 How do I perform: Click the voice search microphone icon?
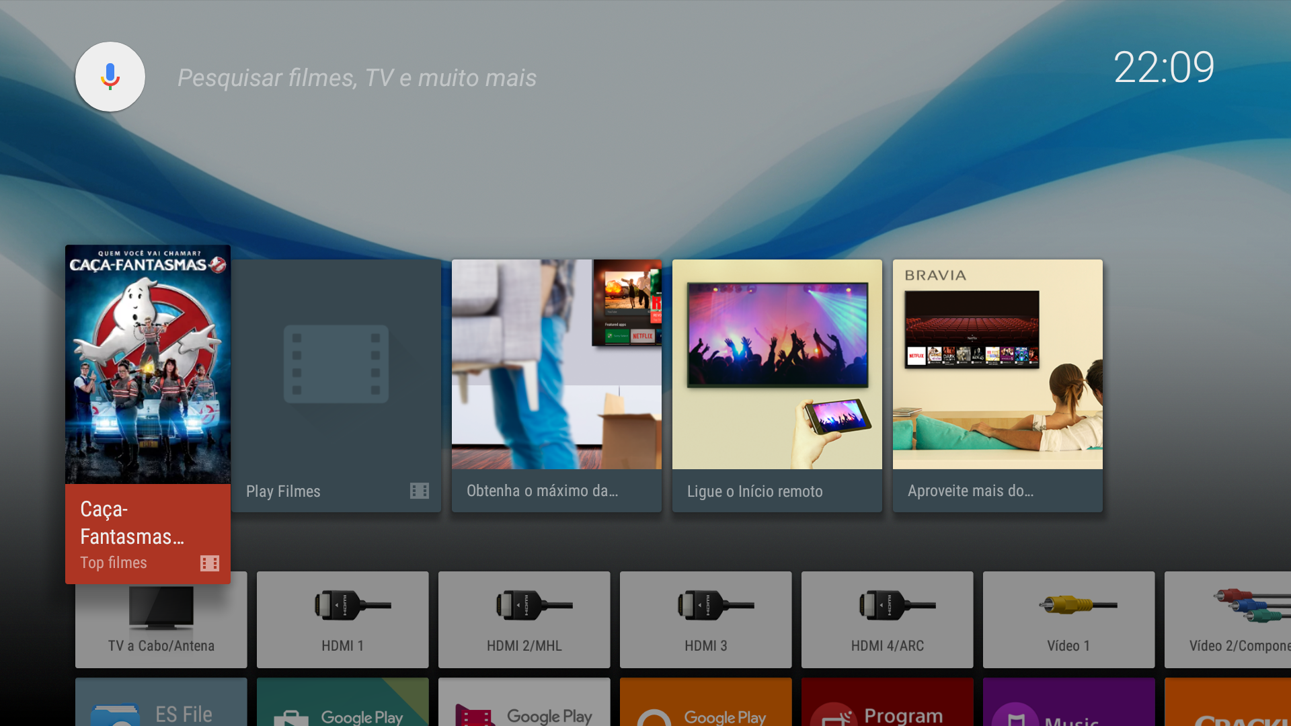110,77
